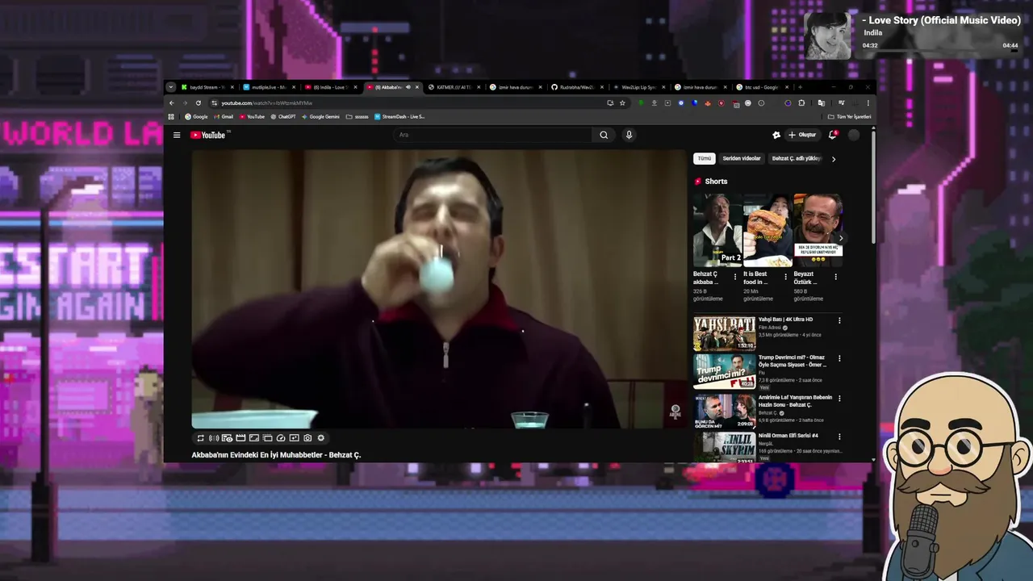The width and height of the screenshot is (1033, 581).
Task: Open a new browser tab
Action: pos(800,87)
